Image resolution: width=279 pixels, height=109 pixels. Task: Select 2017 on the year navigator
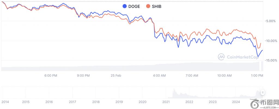pos(72,102)
